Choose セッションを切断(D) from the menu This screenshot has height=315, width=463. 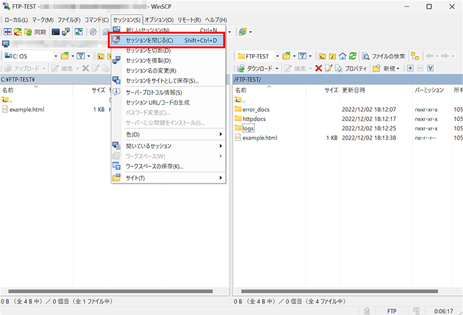click(168, 51)
